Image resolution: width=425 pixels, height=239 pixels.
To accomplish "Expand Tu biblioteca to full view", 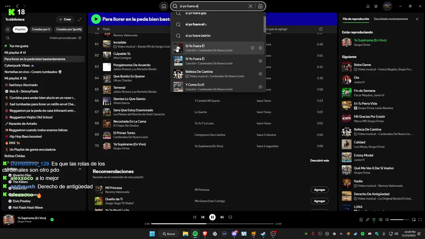I will point(79,19).
